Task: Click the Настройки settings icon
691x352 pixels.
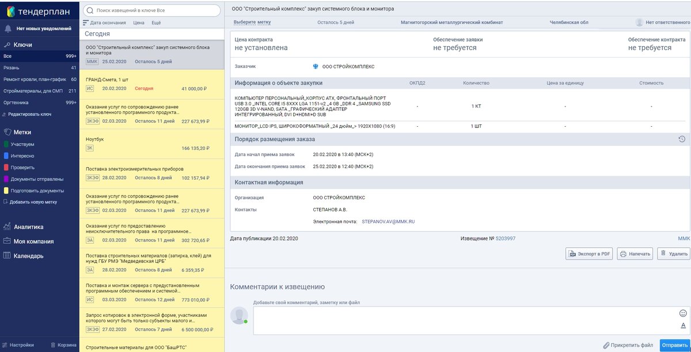Action: click(5, 345)
